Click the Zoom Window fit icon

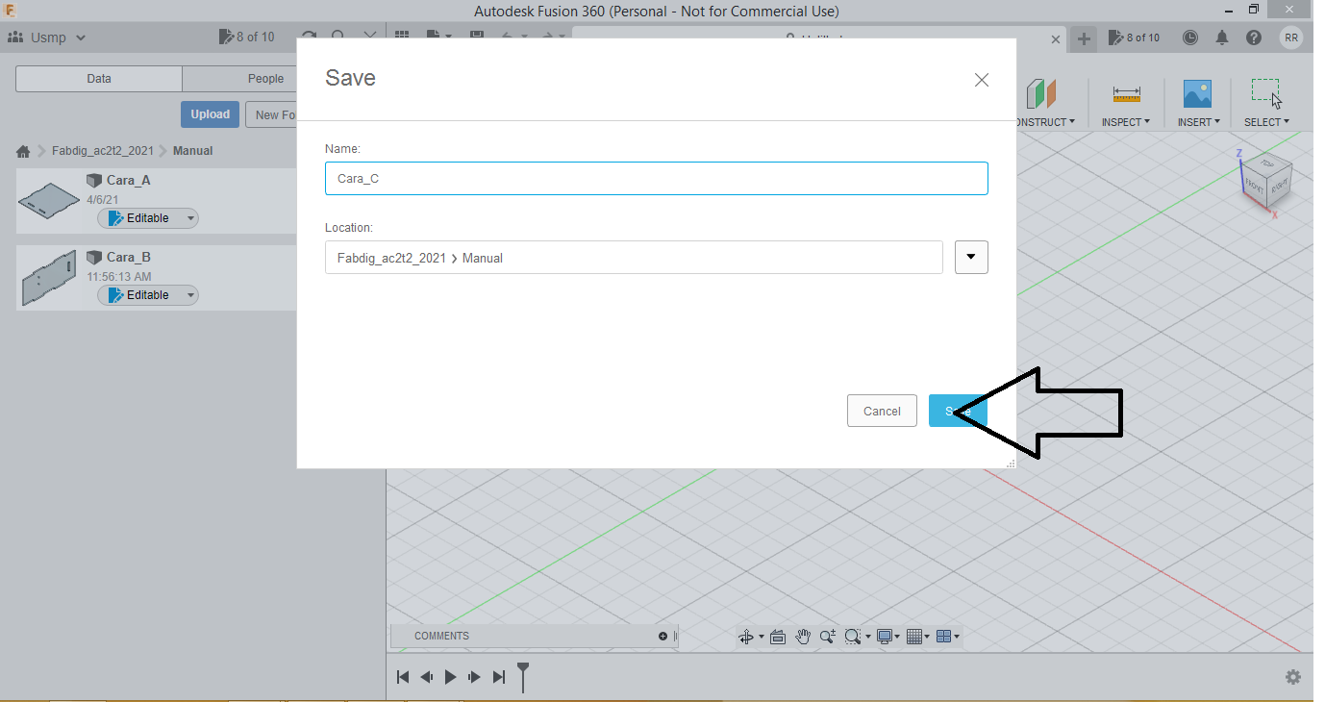coord(852,637)
